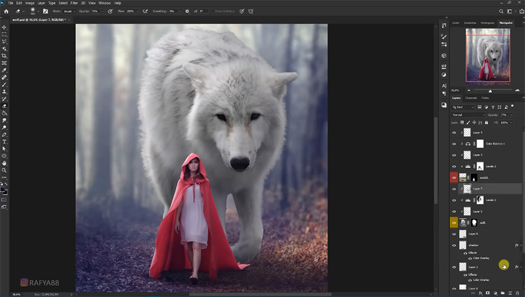This screenshot has height=297, width=525.
Task: Switch to the Histogram tab
Action: click(488, 23)
